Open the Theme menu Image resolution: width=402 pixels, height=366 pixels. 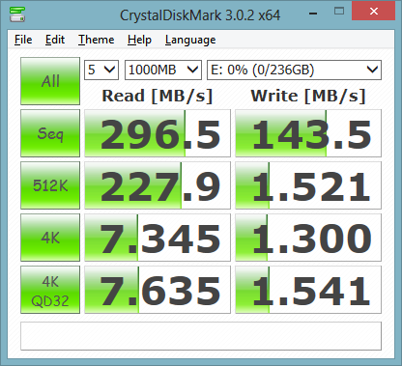(97, 40)
